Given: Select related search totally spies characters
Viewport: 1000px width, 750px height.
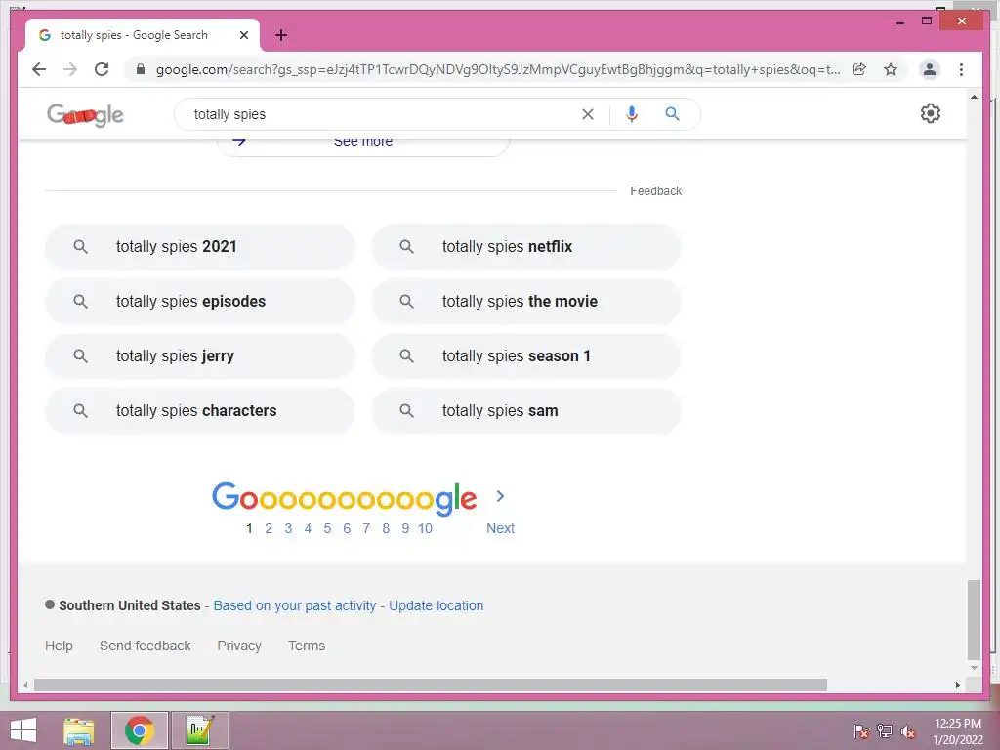Looking at the screenshot, I should pos(199,411).
